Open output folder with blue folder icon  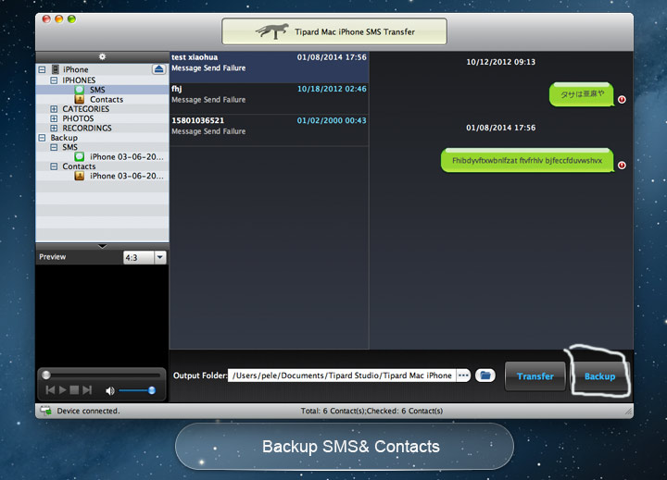point(485,375)
